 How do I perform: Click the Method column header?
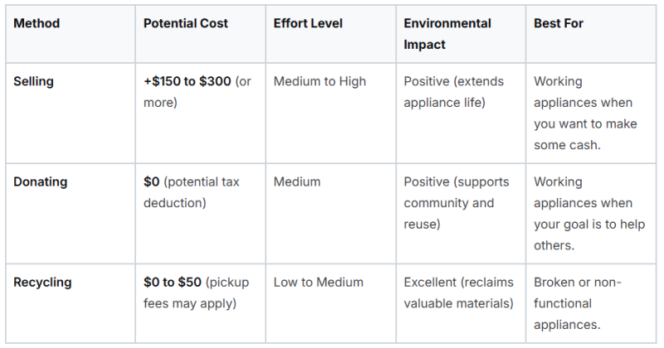pos(37,23)
